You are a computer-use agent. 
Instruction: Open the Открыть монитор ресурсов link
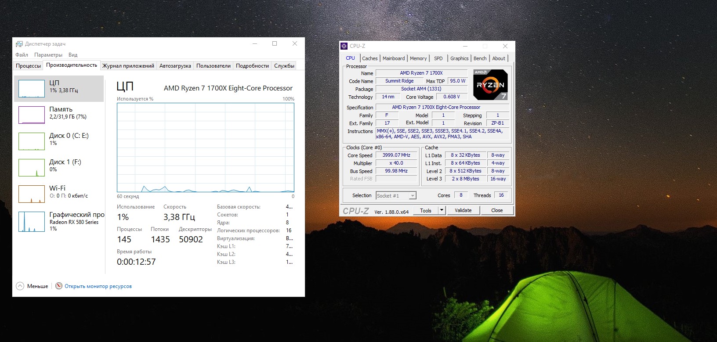coord(98,286)
